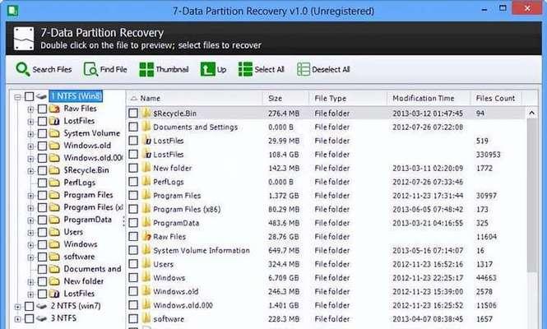Click the Find File icon

click(x=90, y=69)
